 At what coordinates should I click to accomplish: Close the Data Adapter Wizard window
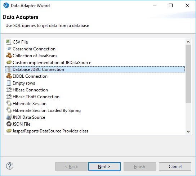pos(187,5)
